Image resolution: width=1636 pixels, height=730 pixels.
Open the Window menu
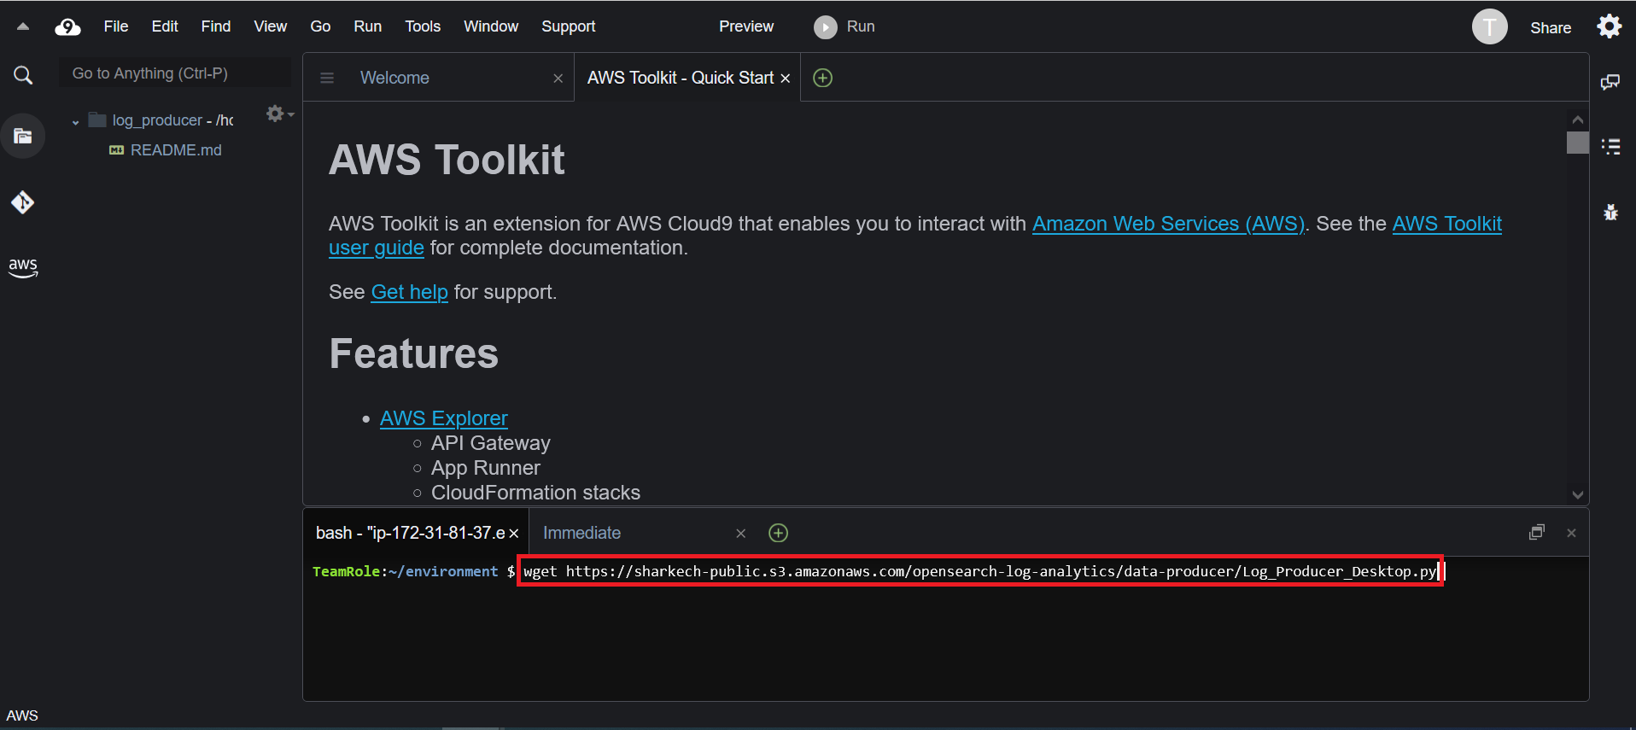tap(491, 26)
